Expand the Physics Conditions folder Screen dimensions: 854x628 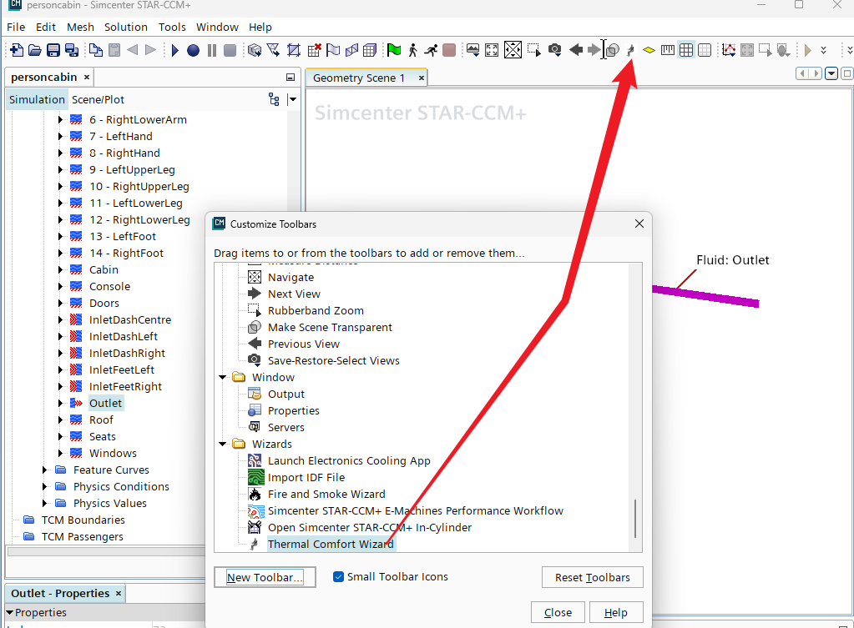pos(44,486)
